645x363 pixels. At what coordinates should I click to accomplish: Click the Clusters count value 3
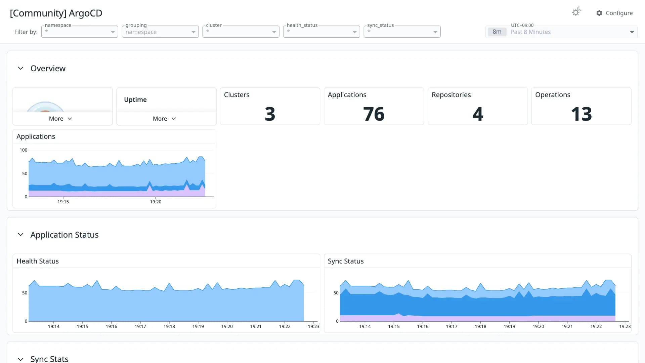(270, 114)
